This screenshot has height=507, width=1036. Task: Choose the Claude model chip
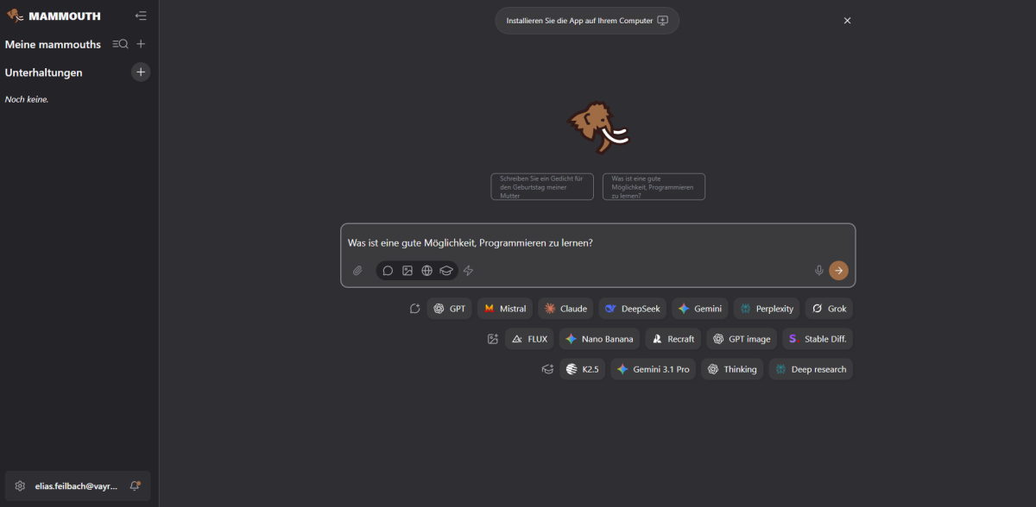click(x=565, y=309)
